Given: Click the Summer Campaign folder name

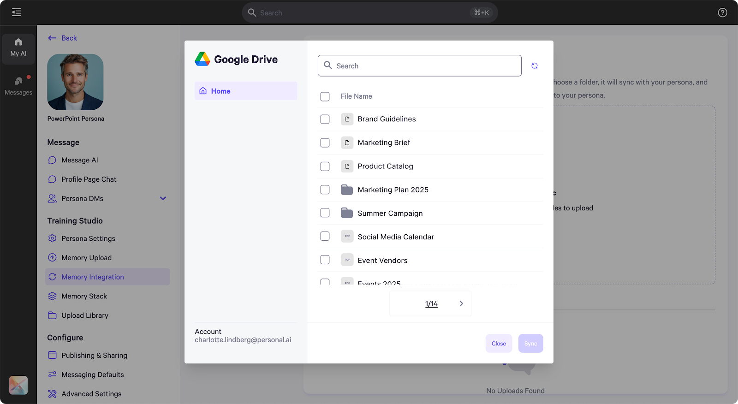Looking at the screenshot, I should coord(390,213).
